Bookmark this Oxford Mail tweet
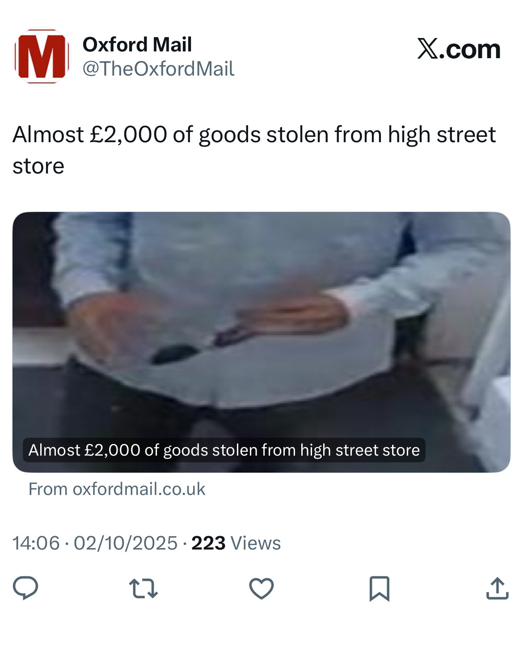The image size is (523, 647). [x=380, y=588]
